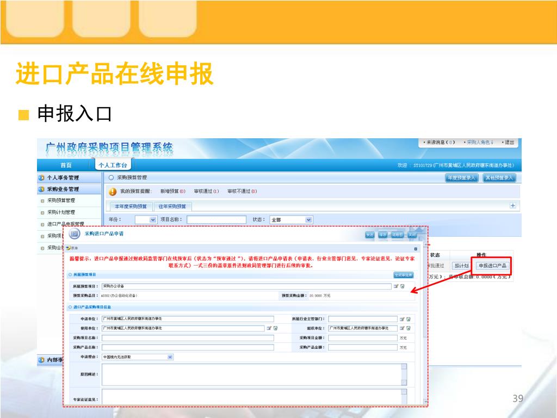557x418 pixels.
Task: Click the 项目名称 search field
Action: click(x=216, y=220)
